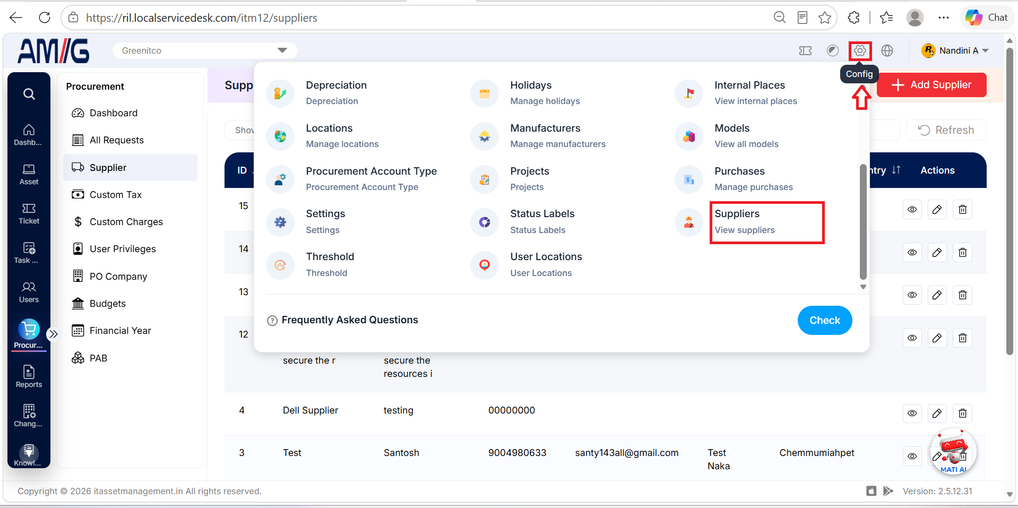The image size is (1018, 508).
Task: Open Users module in sidebar
Action: pos(29,292)
